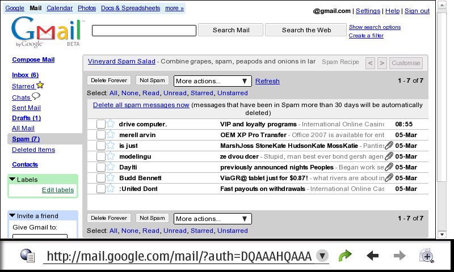Show next web clip with > button
The height and width of the screenshot is (272, 454).
click(x=382, y=63)
